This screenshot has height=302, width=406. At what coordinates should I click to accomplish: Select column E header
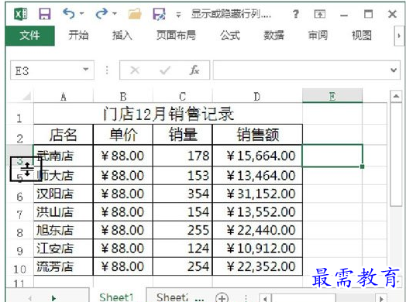pos(332,96)
